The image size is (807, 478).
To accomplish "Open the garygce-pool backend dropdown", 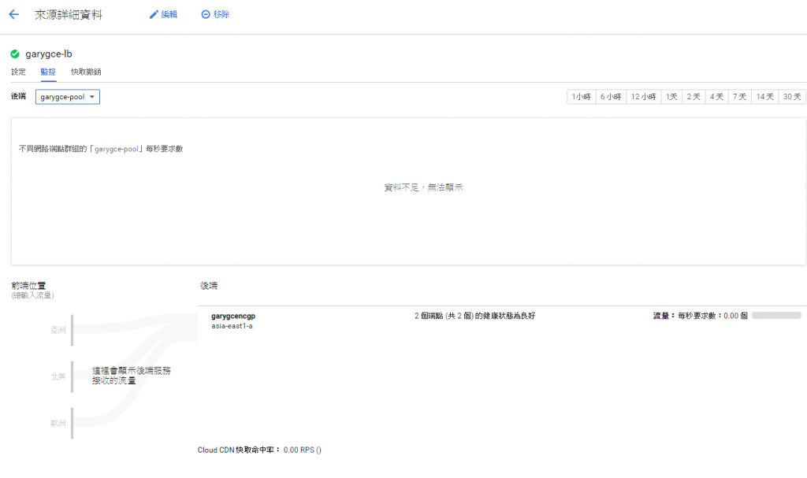I will click(x=68, y=97).
